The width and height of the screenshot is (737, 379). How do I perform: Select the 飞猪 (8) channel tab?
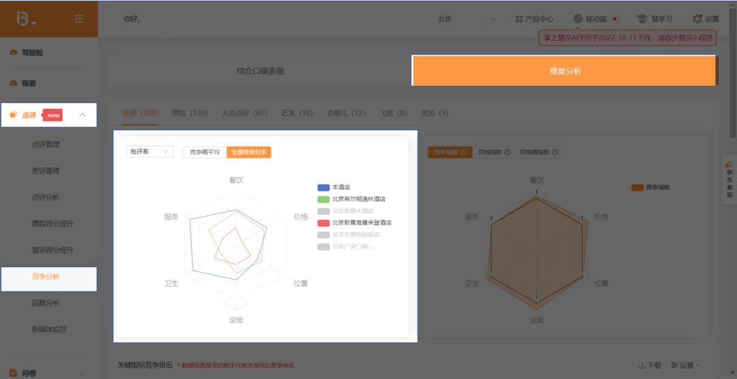[392, 113]
